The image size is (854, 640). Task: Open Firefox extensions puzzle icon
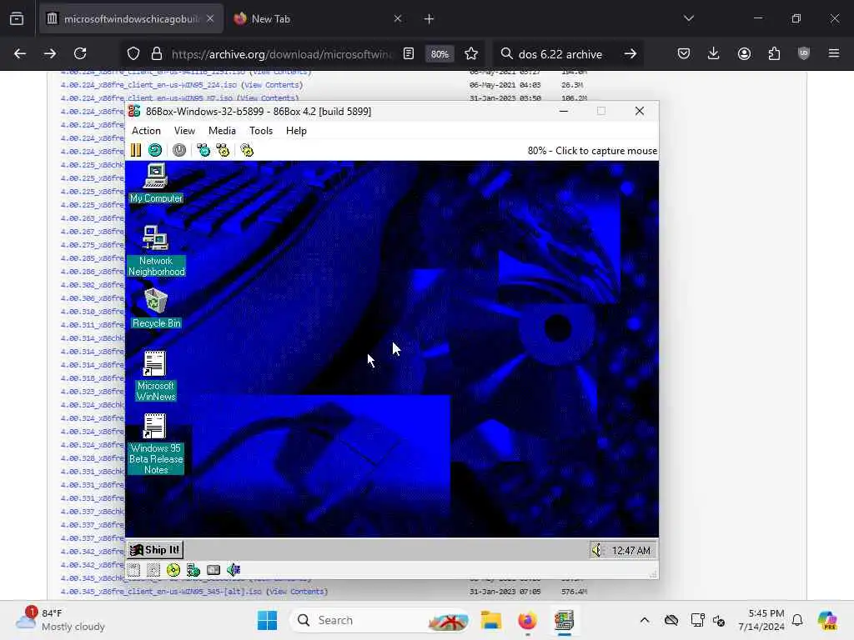pyautogui.click(x=774, y=53)
